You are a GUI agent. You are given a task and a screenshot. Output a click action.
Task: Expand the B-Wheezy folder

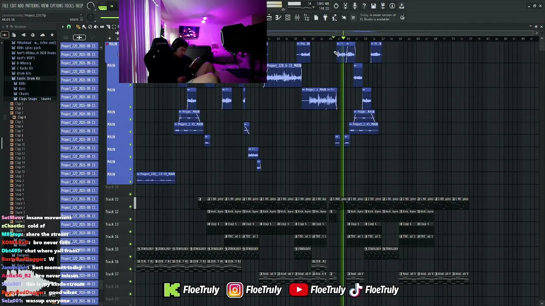22,63
